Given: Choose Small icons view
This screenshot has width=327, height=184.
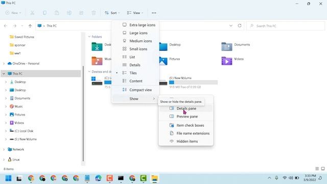Looking at the screenshot, I should (x=135, y=49).
